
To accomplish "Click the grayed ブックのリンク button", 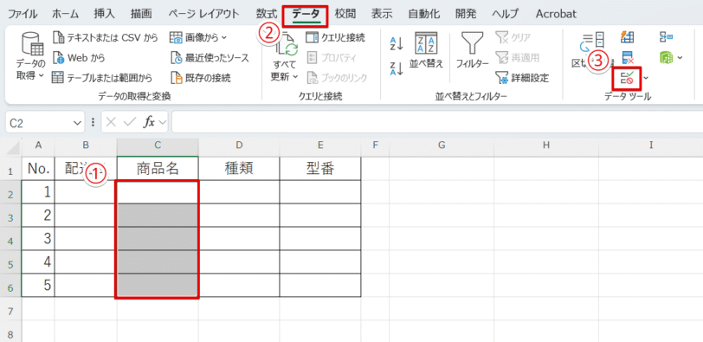I will tap(337, 78).
